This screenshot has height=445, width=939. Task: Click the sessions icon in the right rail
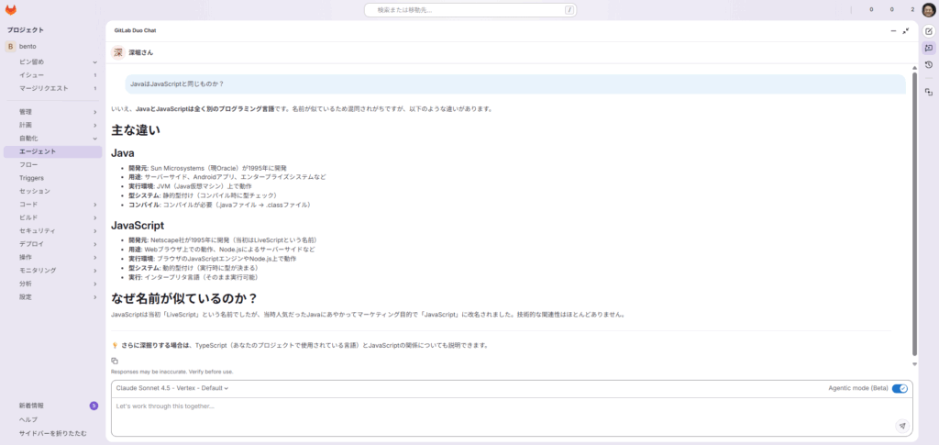[x=928, y=92]
